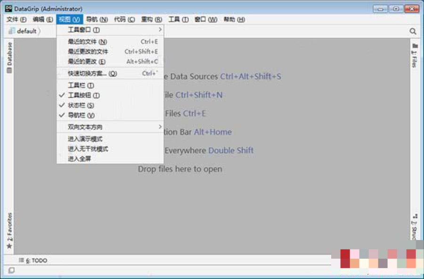The image size is (424, 279).
Task: Open the Structure tool window tab
Action: 415,227
